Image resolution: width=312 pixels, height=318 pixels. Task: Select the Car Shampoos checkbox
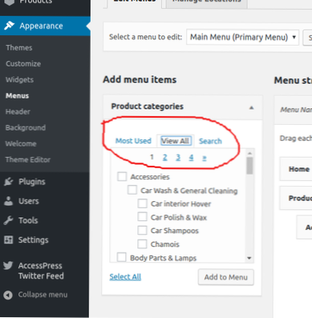(x=142, y=230)
